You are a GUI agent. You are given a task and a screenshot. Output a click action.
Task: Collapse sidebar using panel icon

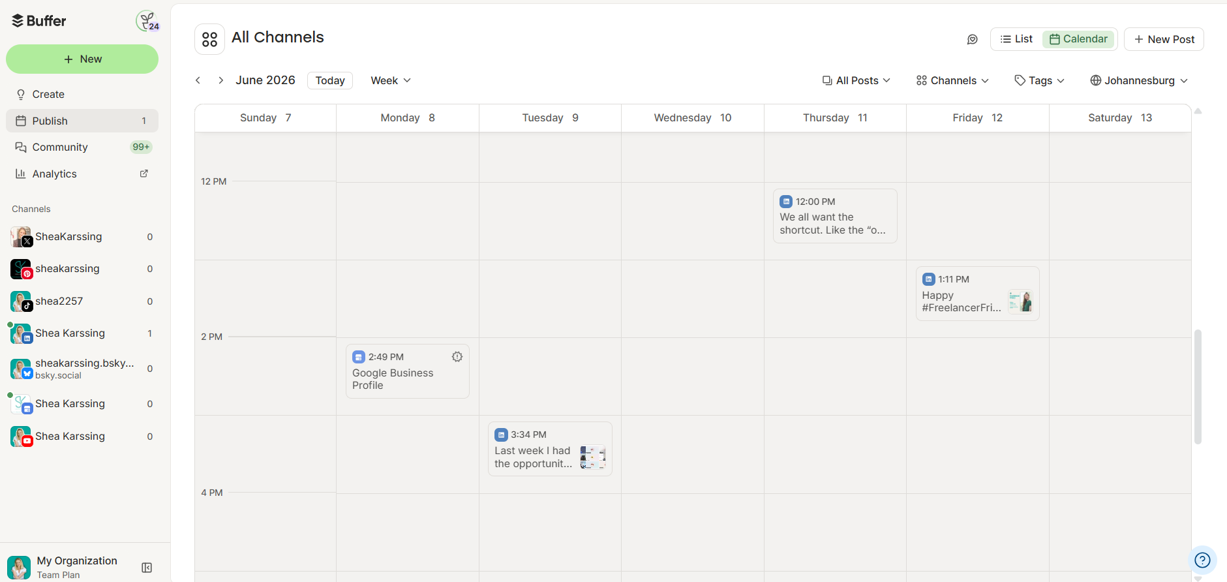coord(147,568)
